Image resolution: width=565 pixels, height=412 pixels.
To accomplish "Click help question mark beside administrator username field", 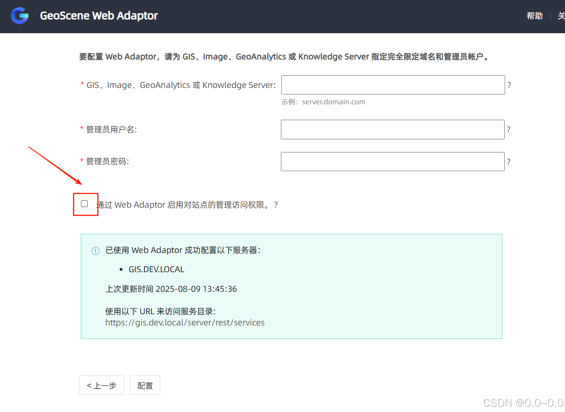I will click(508, 130).
